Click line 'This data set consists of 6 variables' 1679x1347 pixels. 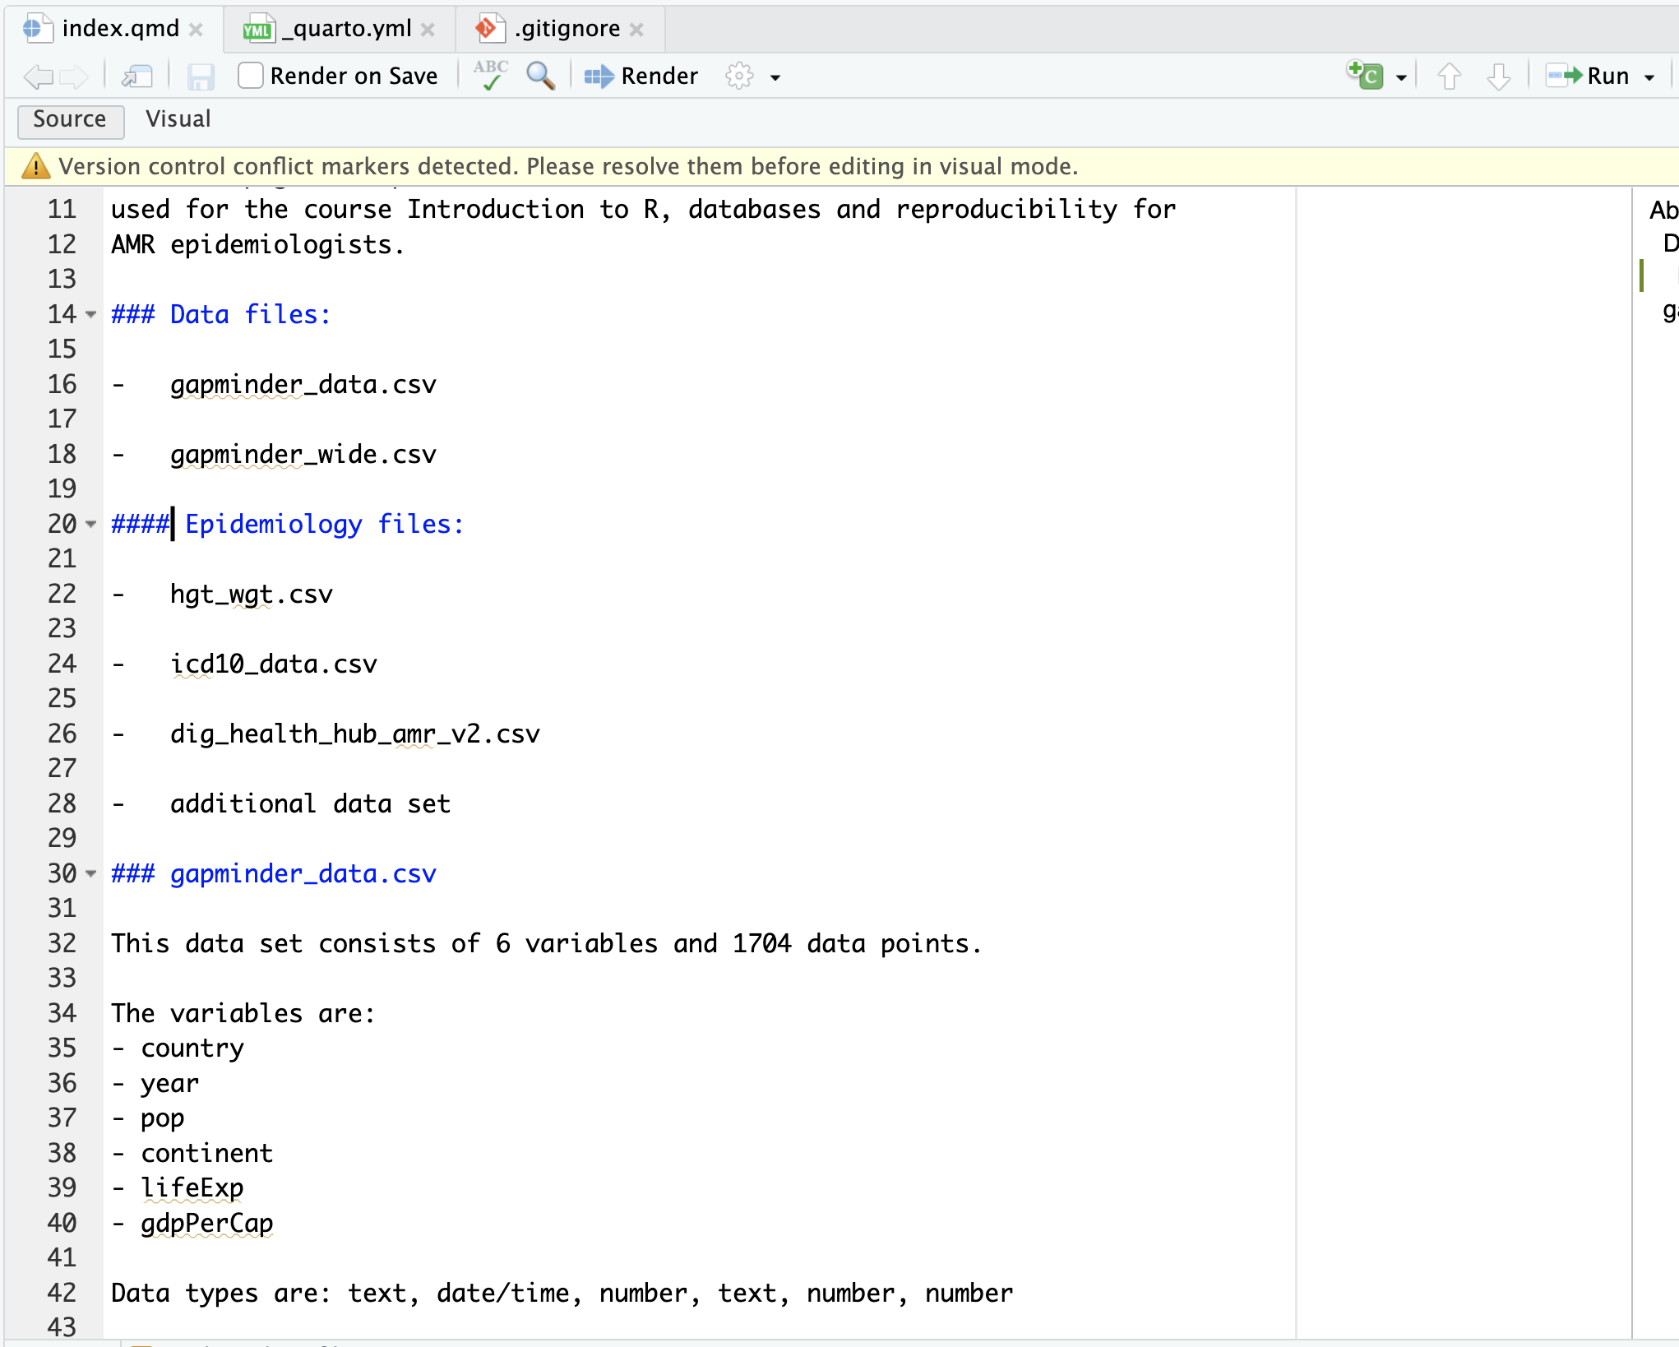pyautogui.click(x=547, y=944)
